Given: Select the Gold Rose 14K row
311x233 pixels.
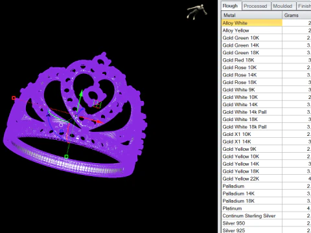Looking at the screenshot, I should coord(266,75).
